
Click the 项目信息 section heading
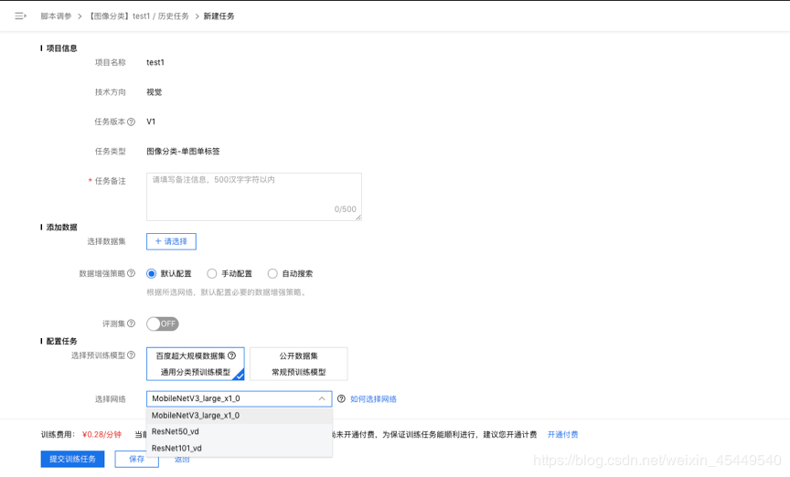pyautogui.click(x=61, y=48)
